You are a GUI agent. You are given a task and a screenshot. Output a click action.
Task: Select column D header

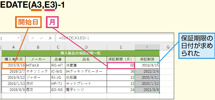point(86,47)
